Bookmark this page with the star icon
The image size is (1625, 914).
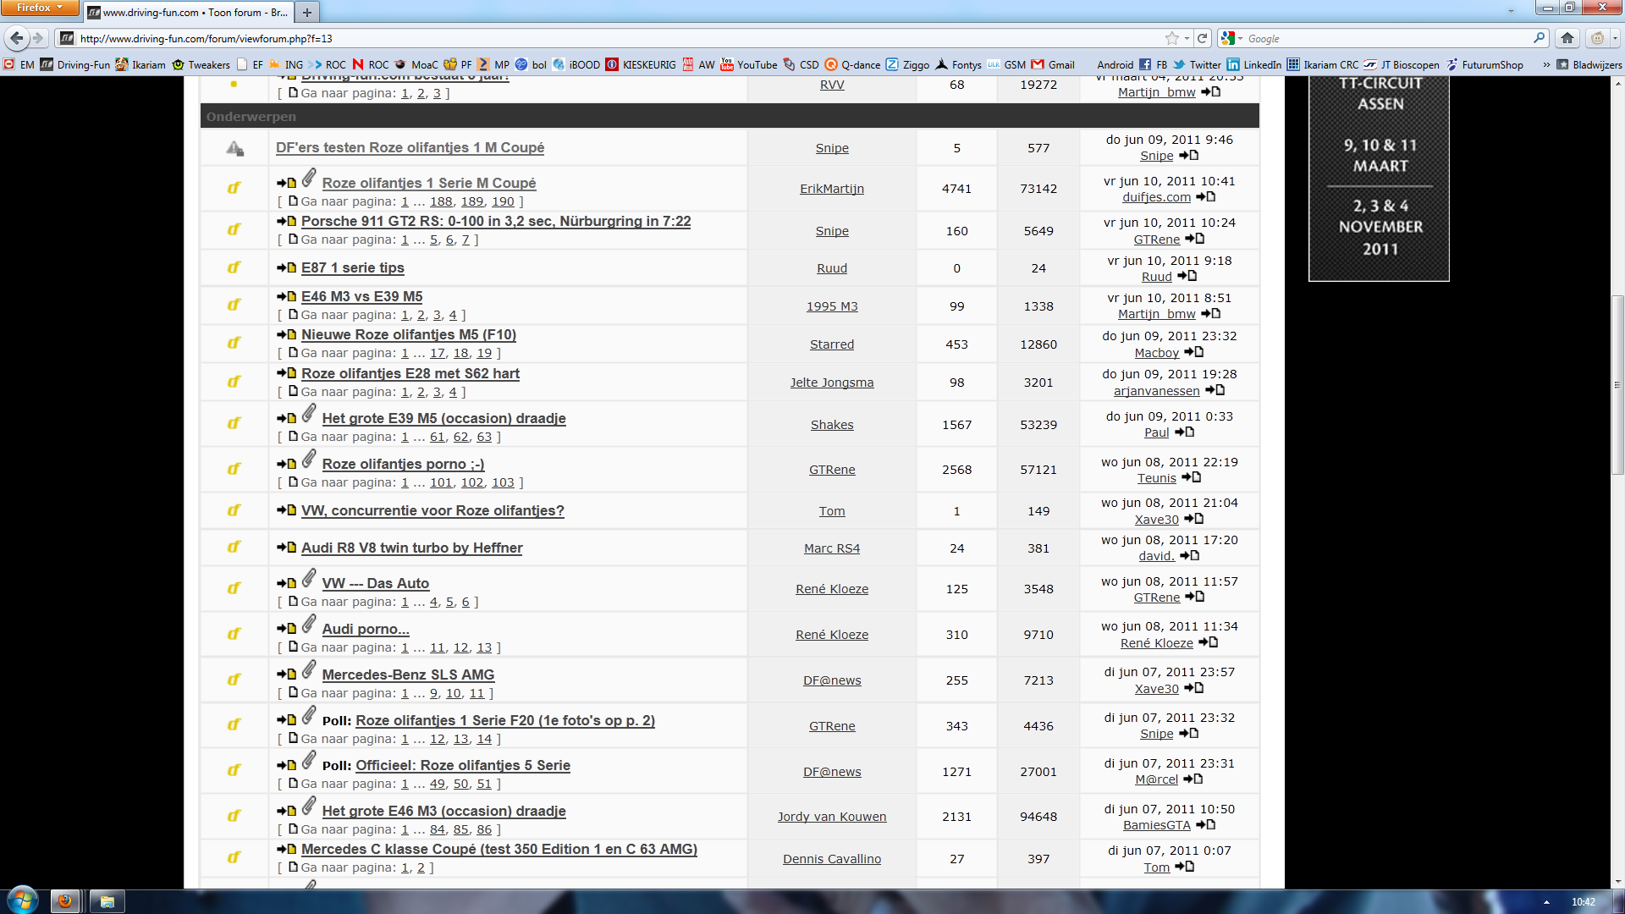click(1171, 38)
